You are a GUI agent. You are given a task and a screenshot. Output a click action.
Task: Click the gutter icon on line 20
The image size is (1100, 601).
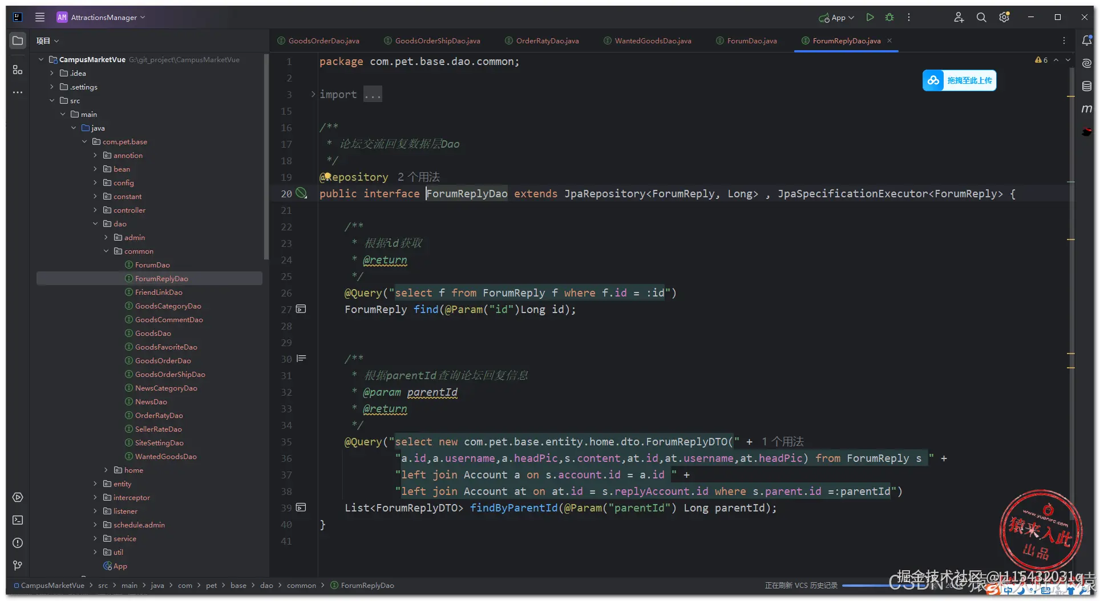point(301,193)
